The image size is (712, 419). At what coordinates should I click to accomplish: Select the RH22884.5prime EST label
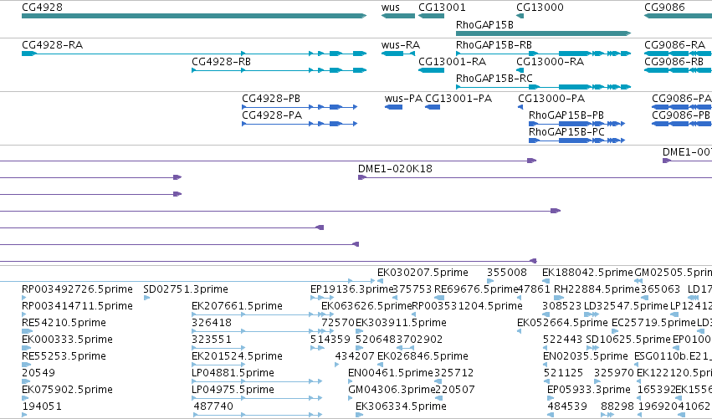(597, 289)
